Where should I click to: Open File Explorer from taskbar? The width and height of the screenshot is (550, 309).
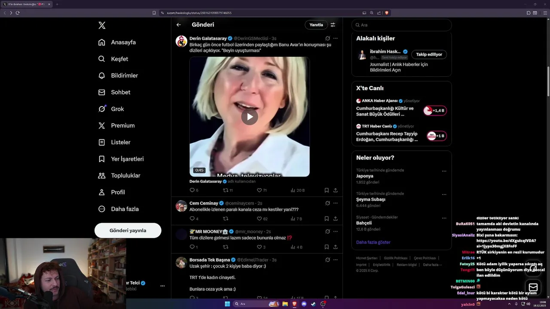tap(285, 304)
